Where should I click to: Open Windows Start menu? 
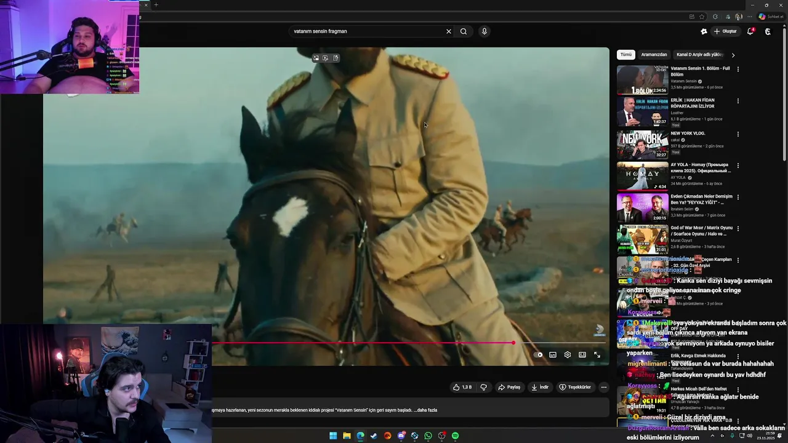(333, 436)
